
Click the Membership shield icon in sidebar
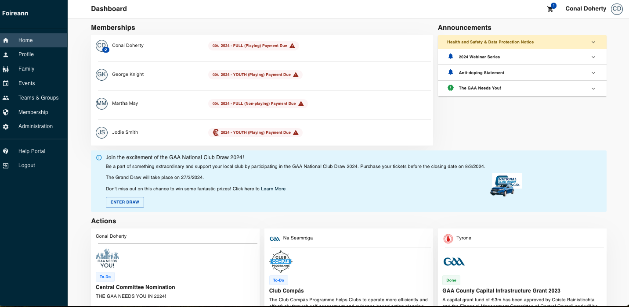[6, 112]
